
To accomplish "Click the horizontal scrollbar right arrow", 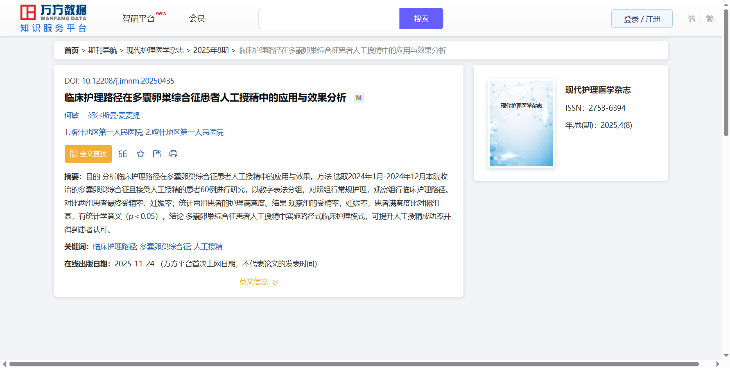I will pos(717,364).
